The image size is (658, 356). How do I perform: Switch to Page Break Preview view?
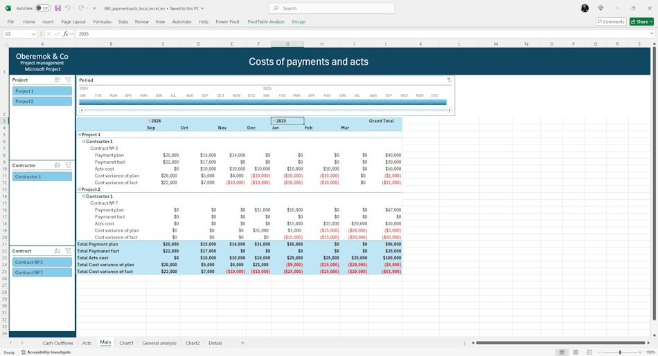tap(589, 353)
